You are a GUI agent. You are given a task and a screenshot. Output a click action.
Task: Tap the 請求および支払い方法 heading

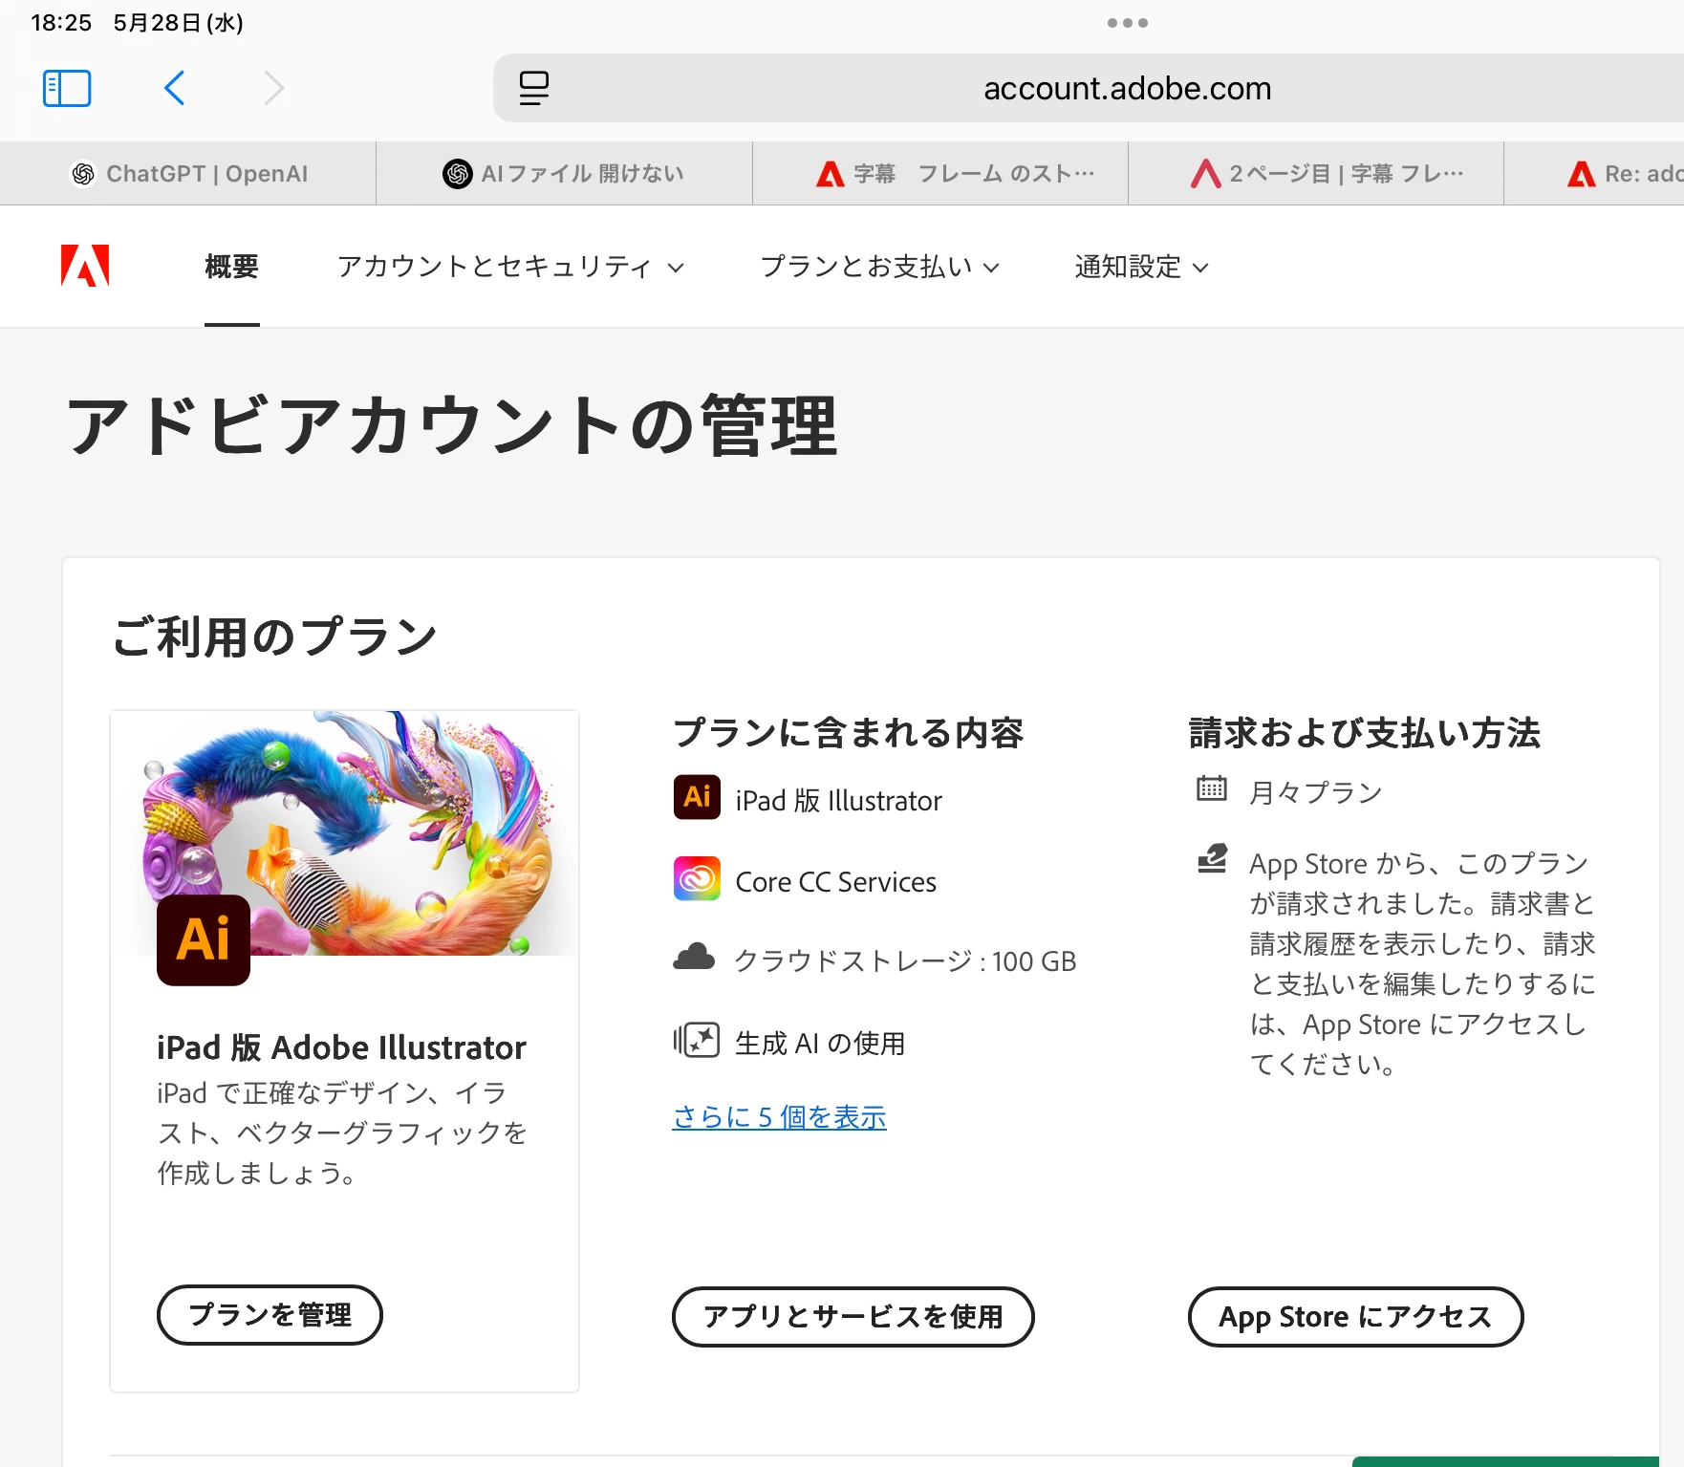click(1365, 733)
